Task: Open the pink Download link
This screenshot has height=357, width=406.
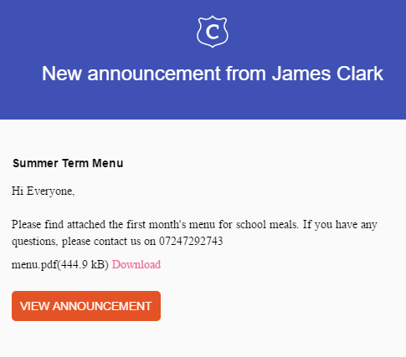Action: tap(136, 264)
